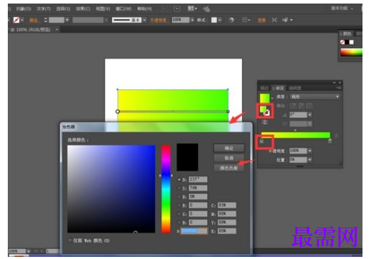371x259 pixels.
Task: Click the gradient slider bar in panel
Action: point(296,135)
